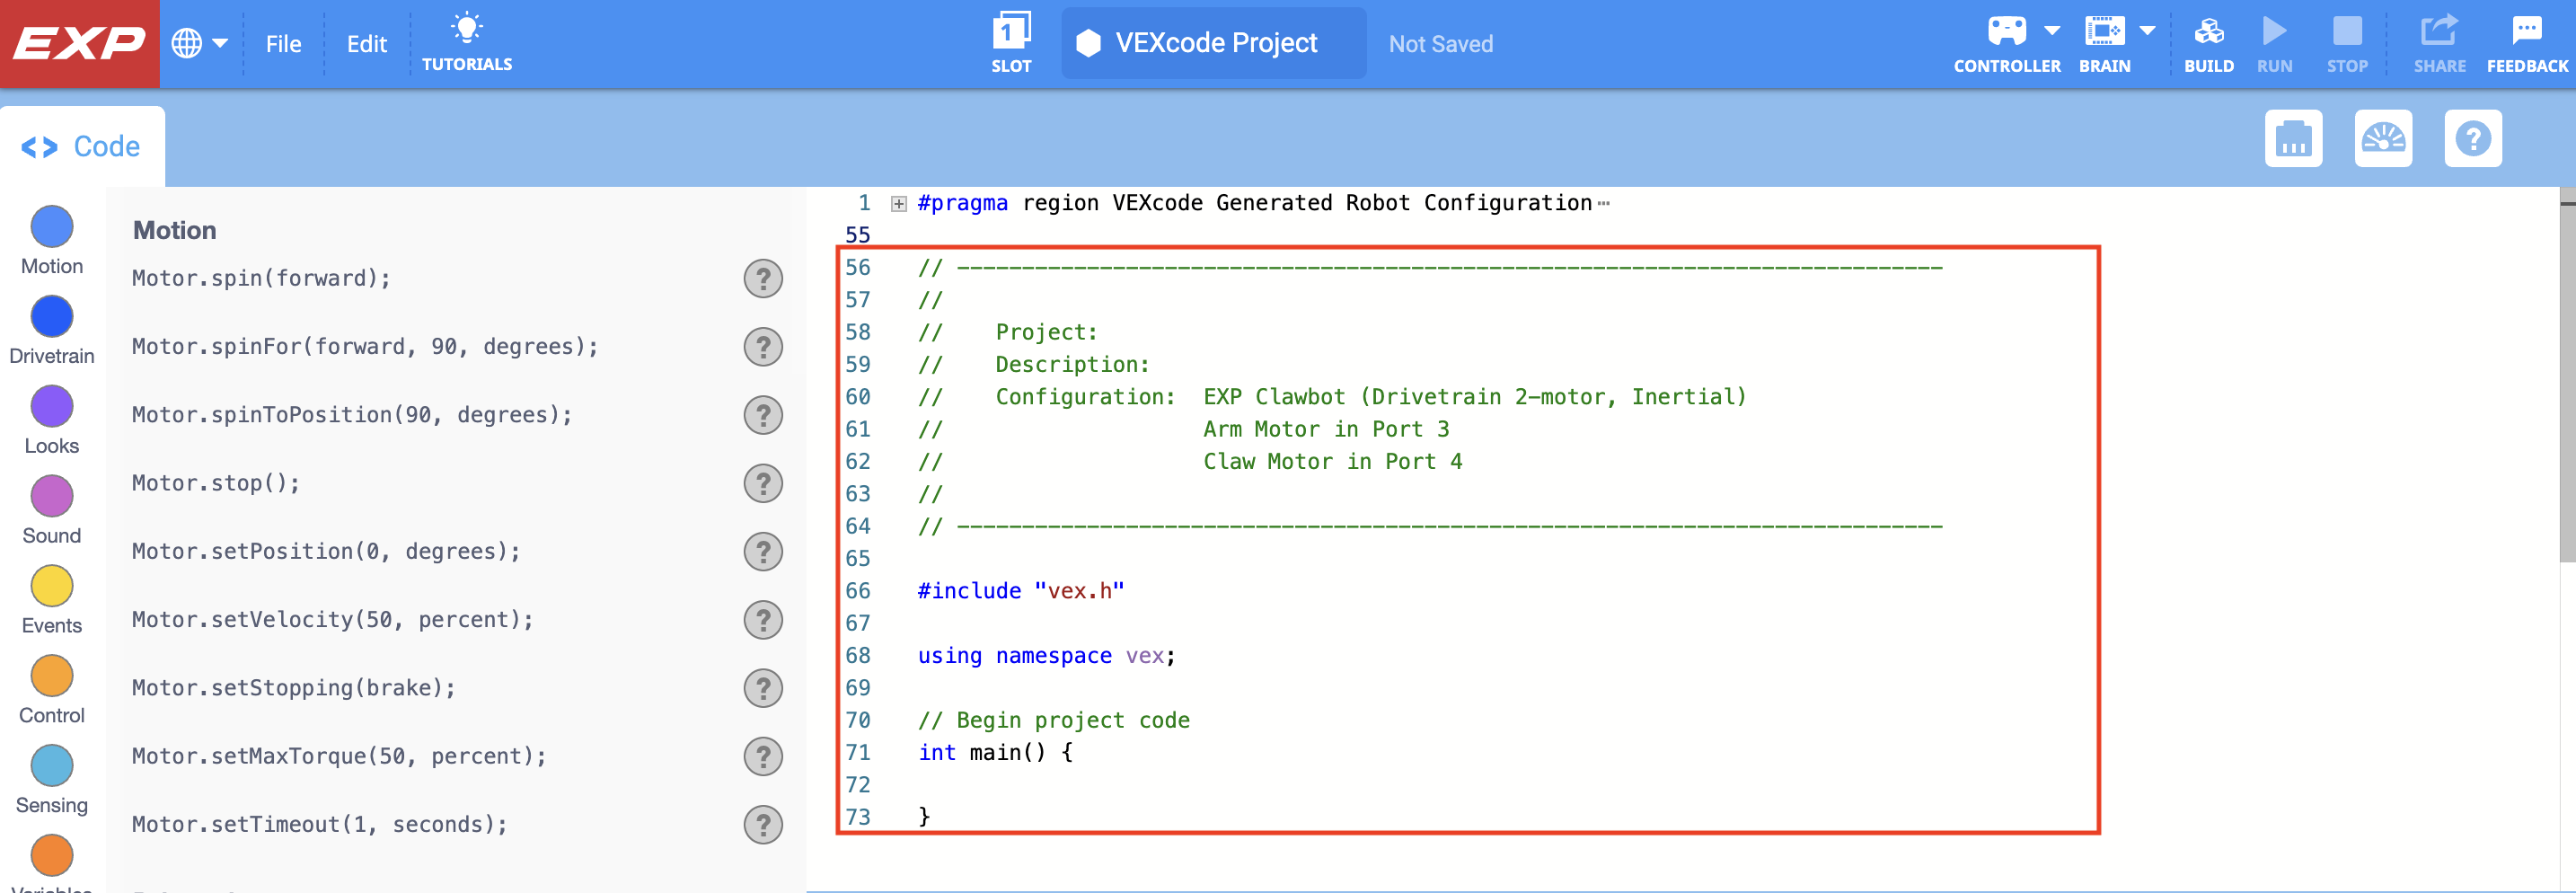
Task: Open the device configuration panel icon
Action: click(x=2294, y=138)
